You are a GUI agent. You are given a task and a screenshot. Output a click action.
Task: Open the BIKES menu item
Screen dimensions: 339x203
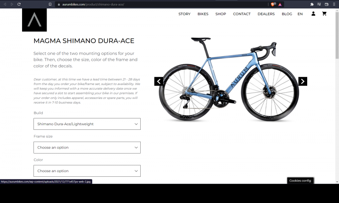click(x=203, y=14)
